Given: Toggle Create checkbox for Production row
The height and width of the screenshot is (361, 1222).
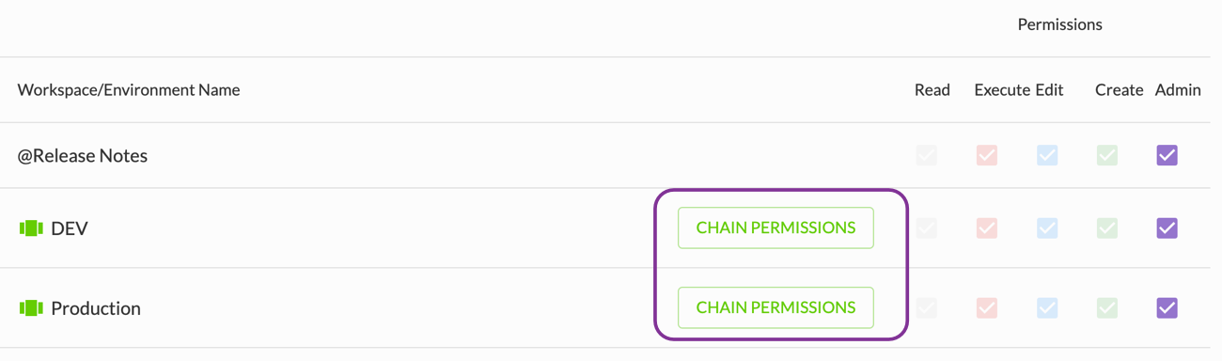Looking at the screenshot, I should click(x=1107, y=308).
